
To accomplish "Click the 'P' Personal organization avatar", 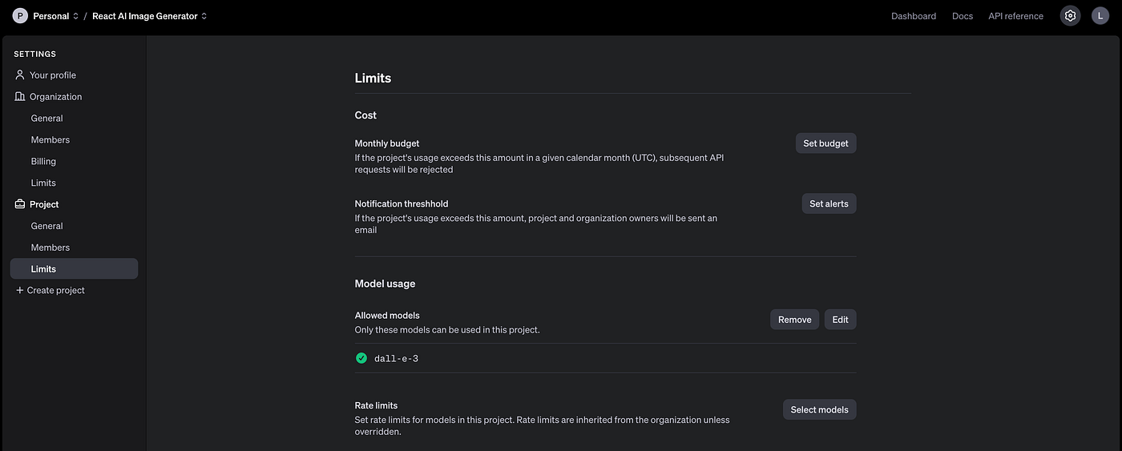I will click(20, 16).
